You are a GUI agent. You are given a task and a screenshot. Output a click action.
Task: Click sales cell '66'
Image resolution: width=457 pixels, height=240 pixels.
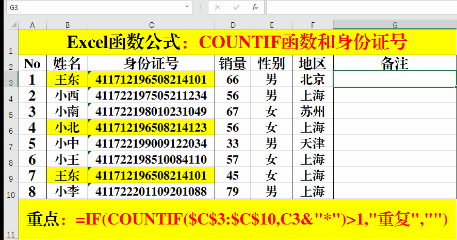click(x=233, y=79)
